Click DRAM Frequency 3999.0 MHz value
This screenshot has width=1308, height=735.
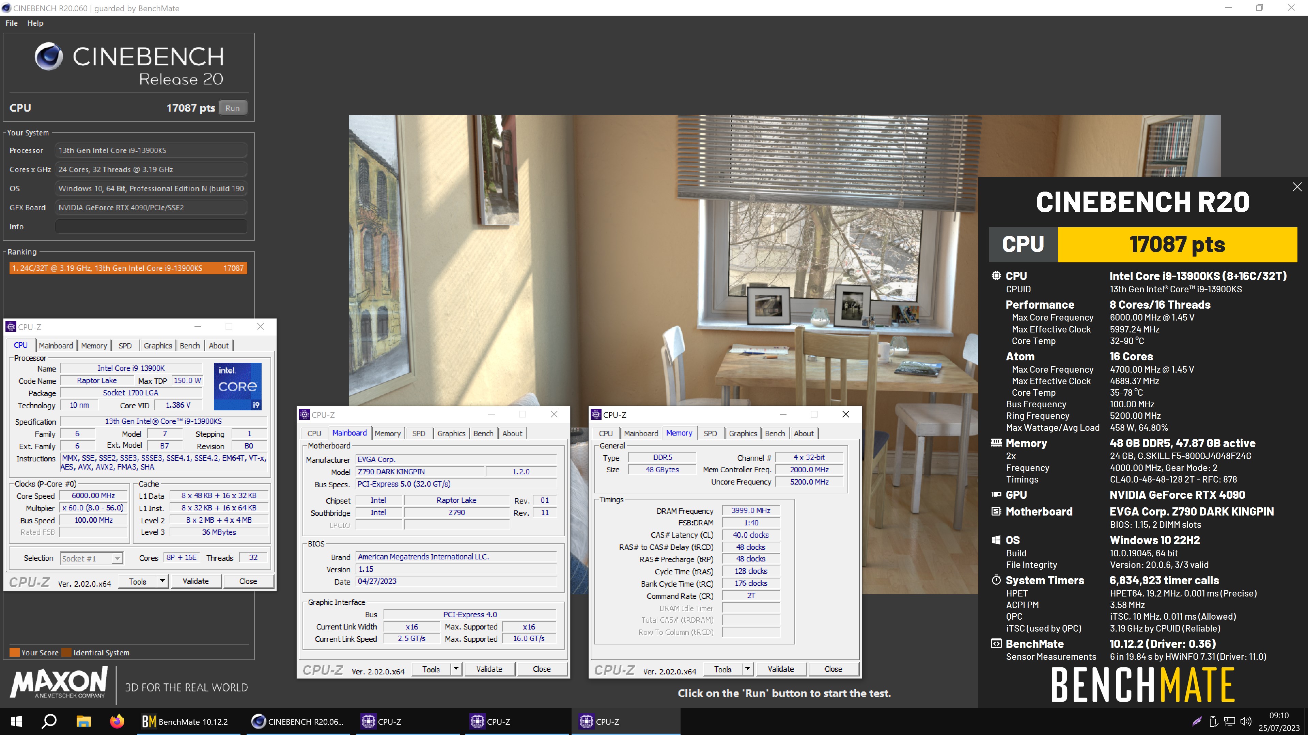click(750, 510)
